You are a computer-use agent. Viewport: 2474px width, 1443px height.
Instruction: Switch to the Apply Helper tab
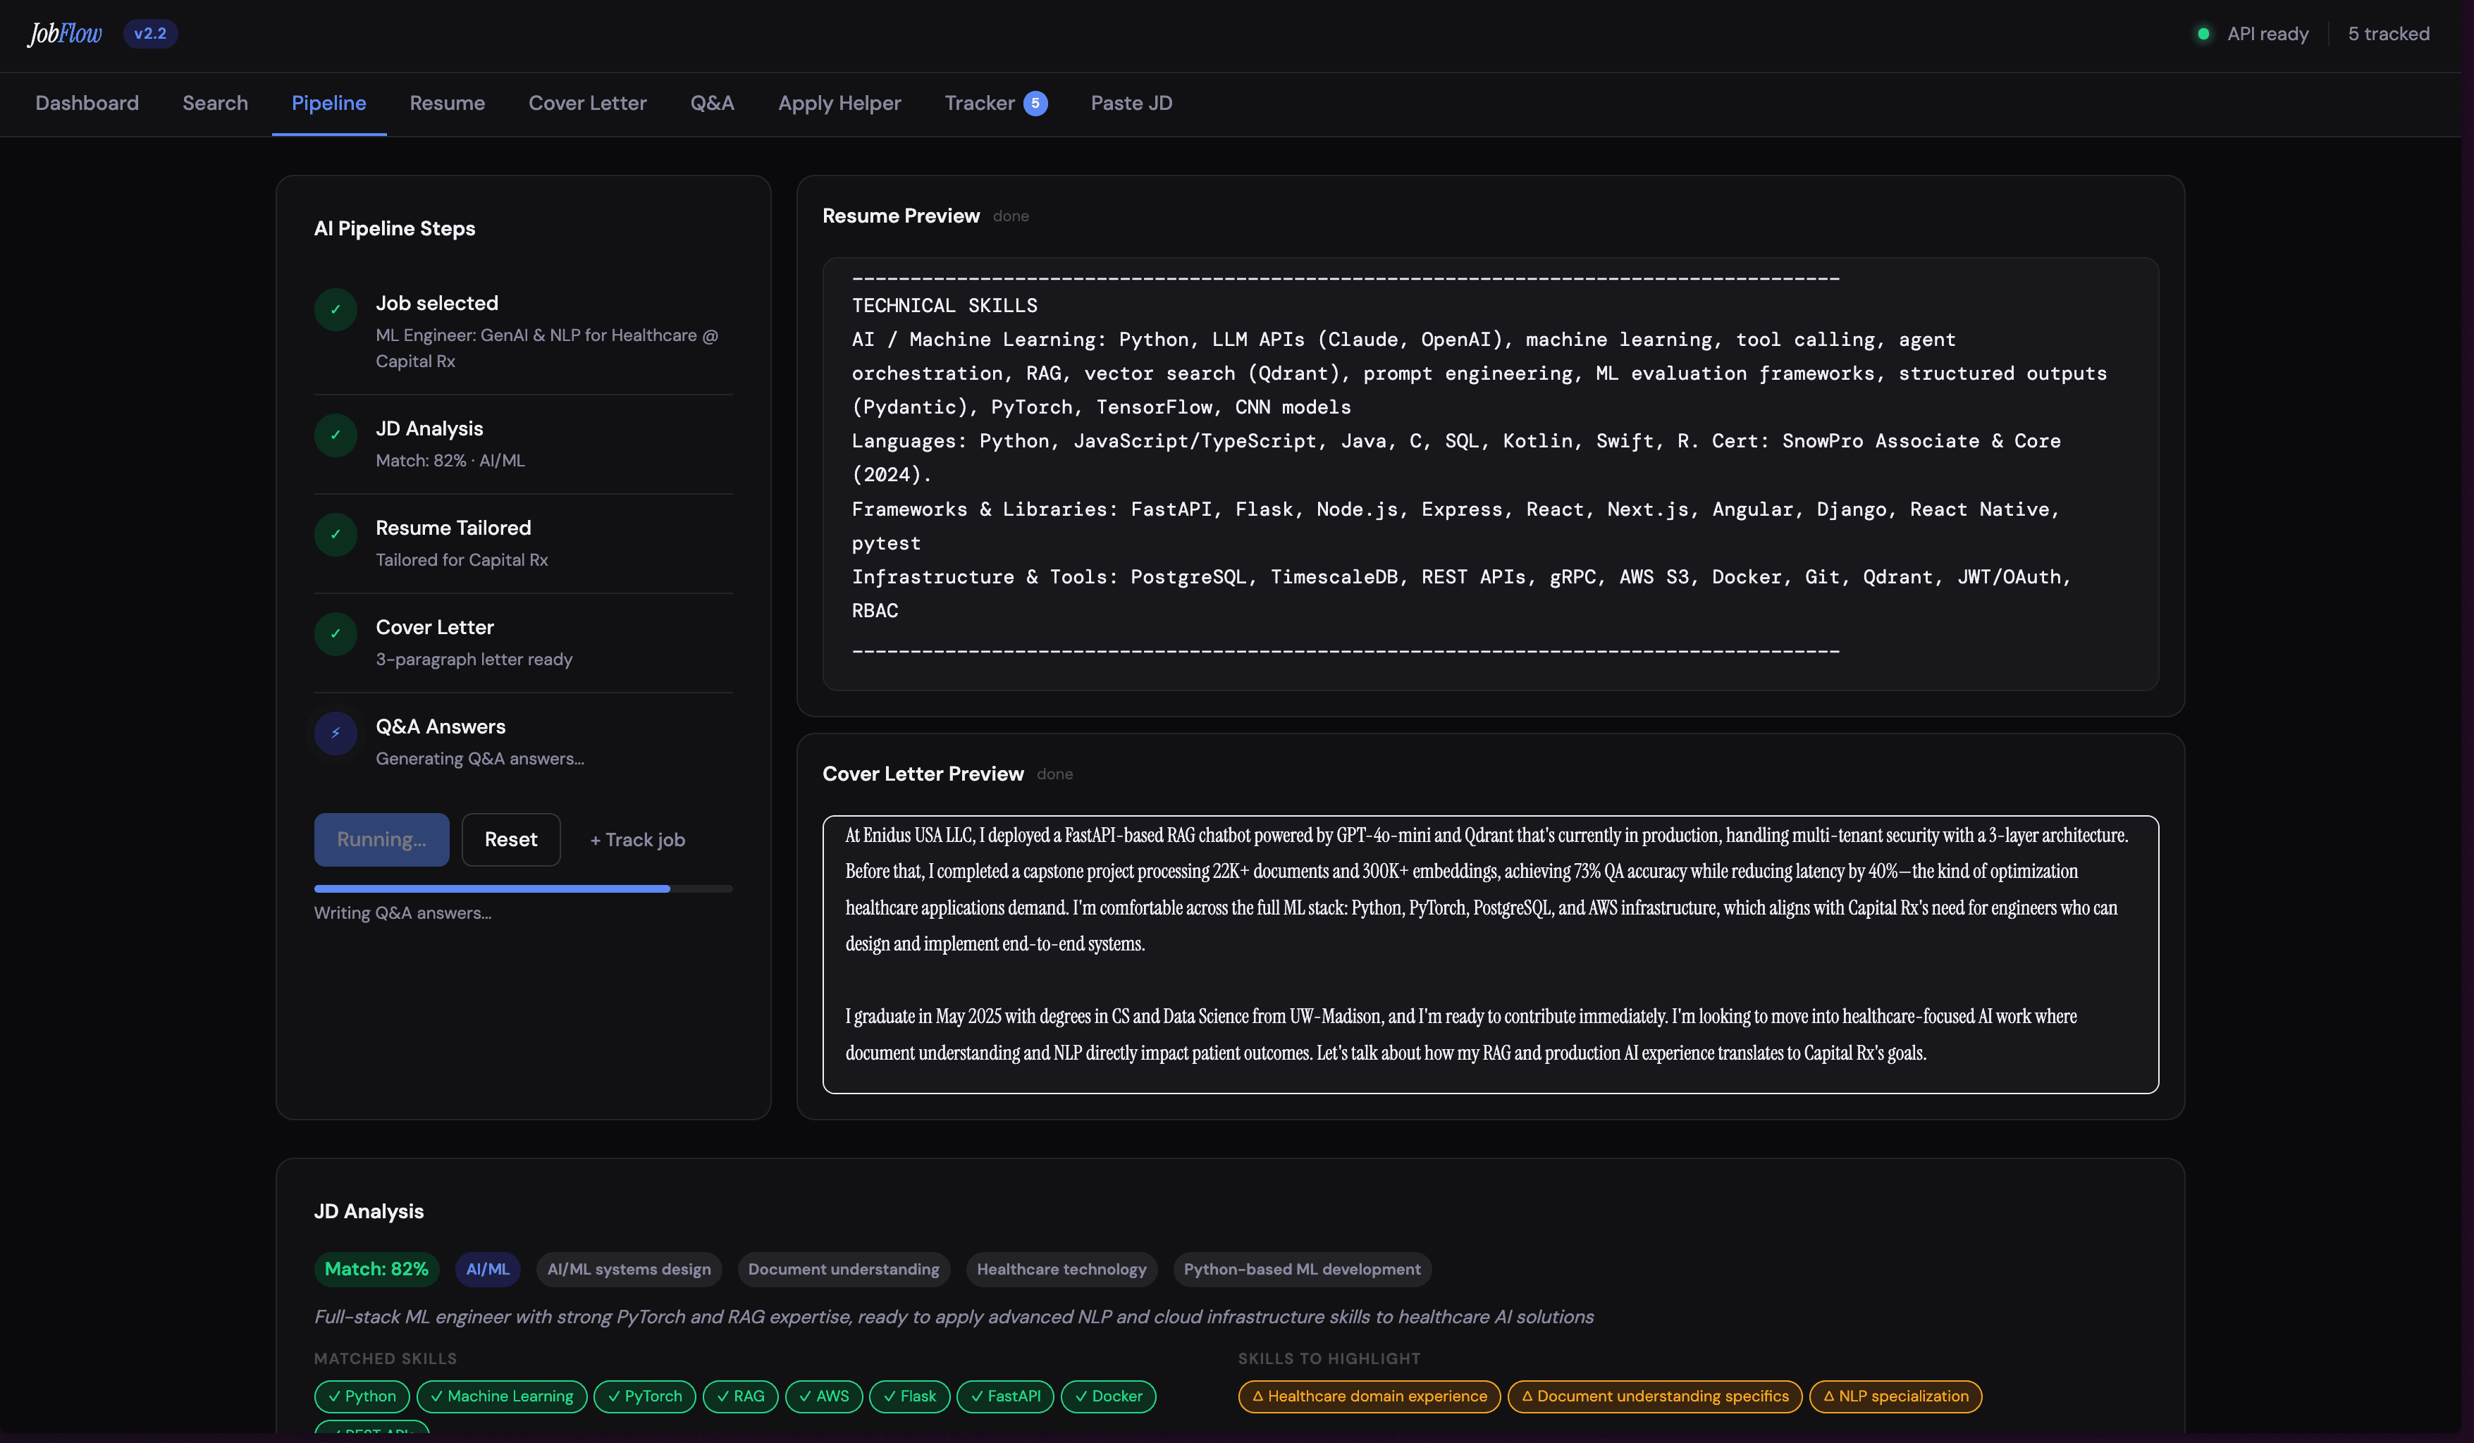839,103
